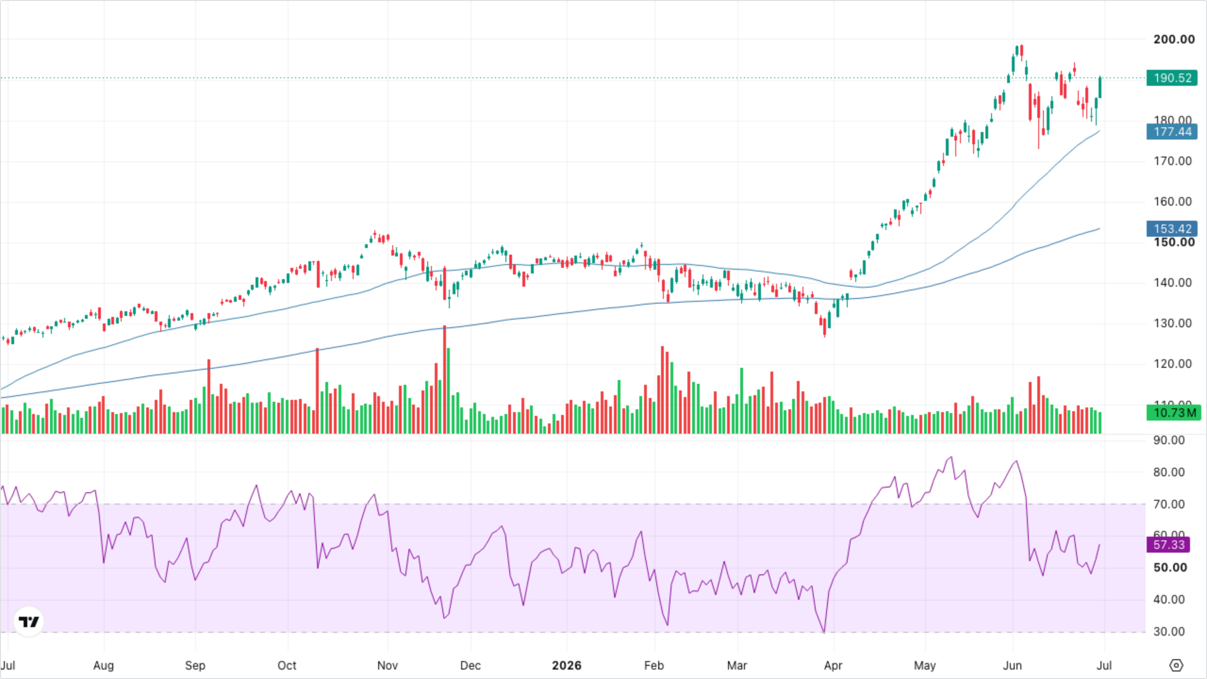Select the 200.00 price scale label
Image resolution: width=1207 pixels, height=679 pixels.
(1174, 39)
